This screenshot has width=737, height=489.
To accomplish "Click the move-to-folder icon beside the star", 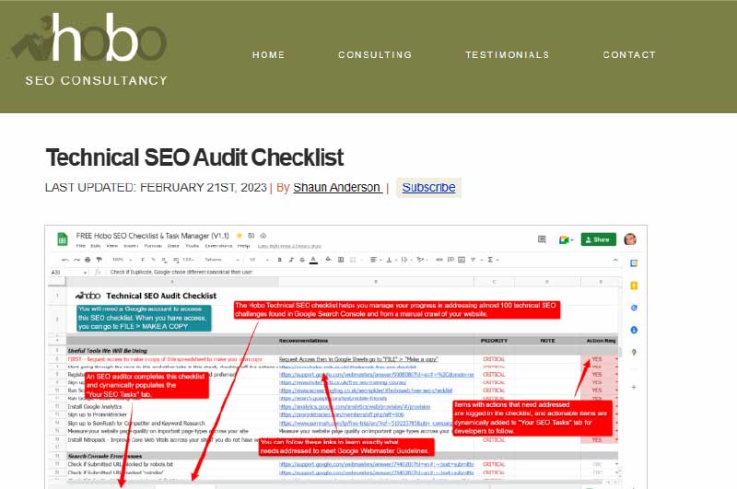I will (x=251, y=236).
